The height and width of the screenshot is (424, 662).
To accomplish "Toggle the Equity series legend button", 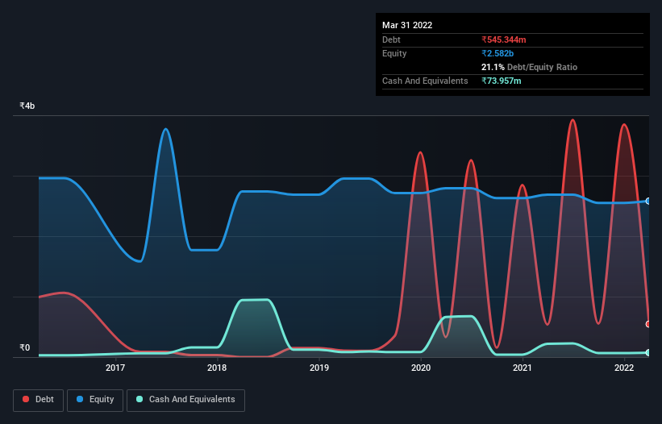I will (95, 400).
